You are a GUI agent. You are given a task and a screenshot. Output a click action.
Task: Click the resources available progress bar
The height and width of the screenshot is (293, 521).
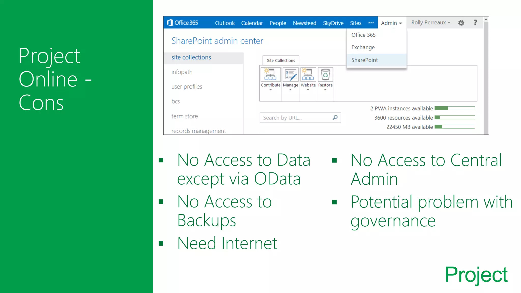tap(455, 118)
